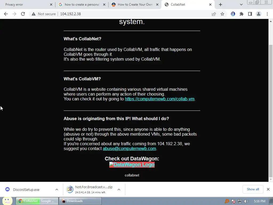Viewport: 273px width, 205px height.
Task: Expand options for DiscordSetup.exe download
Action: [x=57, y=190]
